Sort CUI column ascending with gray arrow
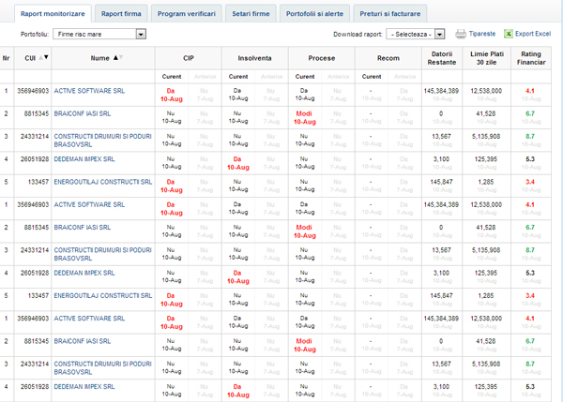 (41, 57)
